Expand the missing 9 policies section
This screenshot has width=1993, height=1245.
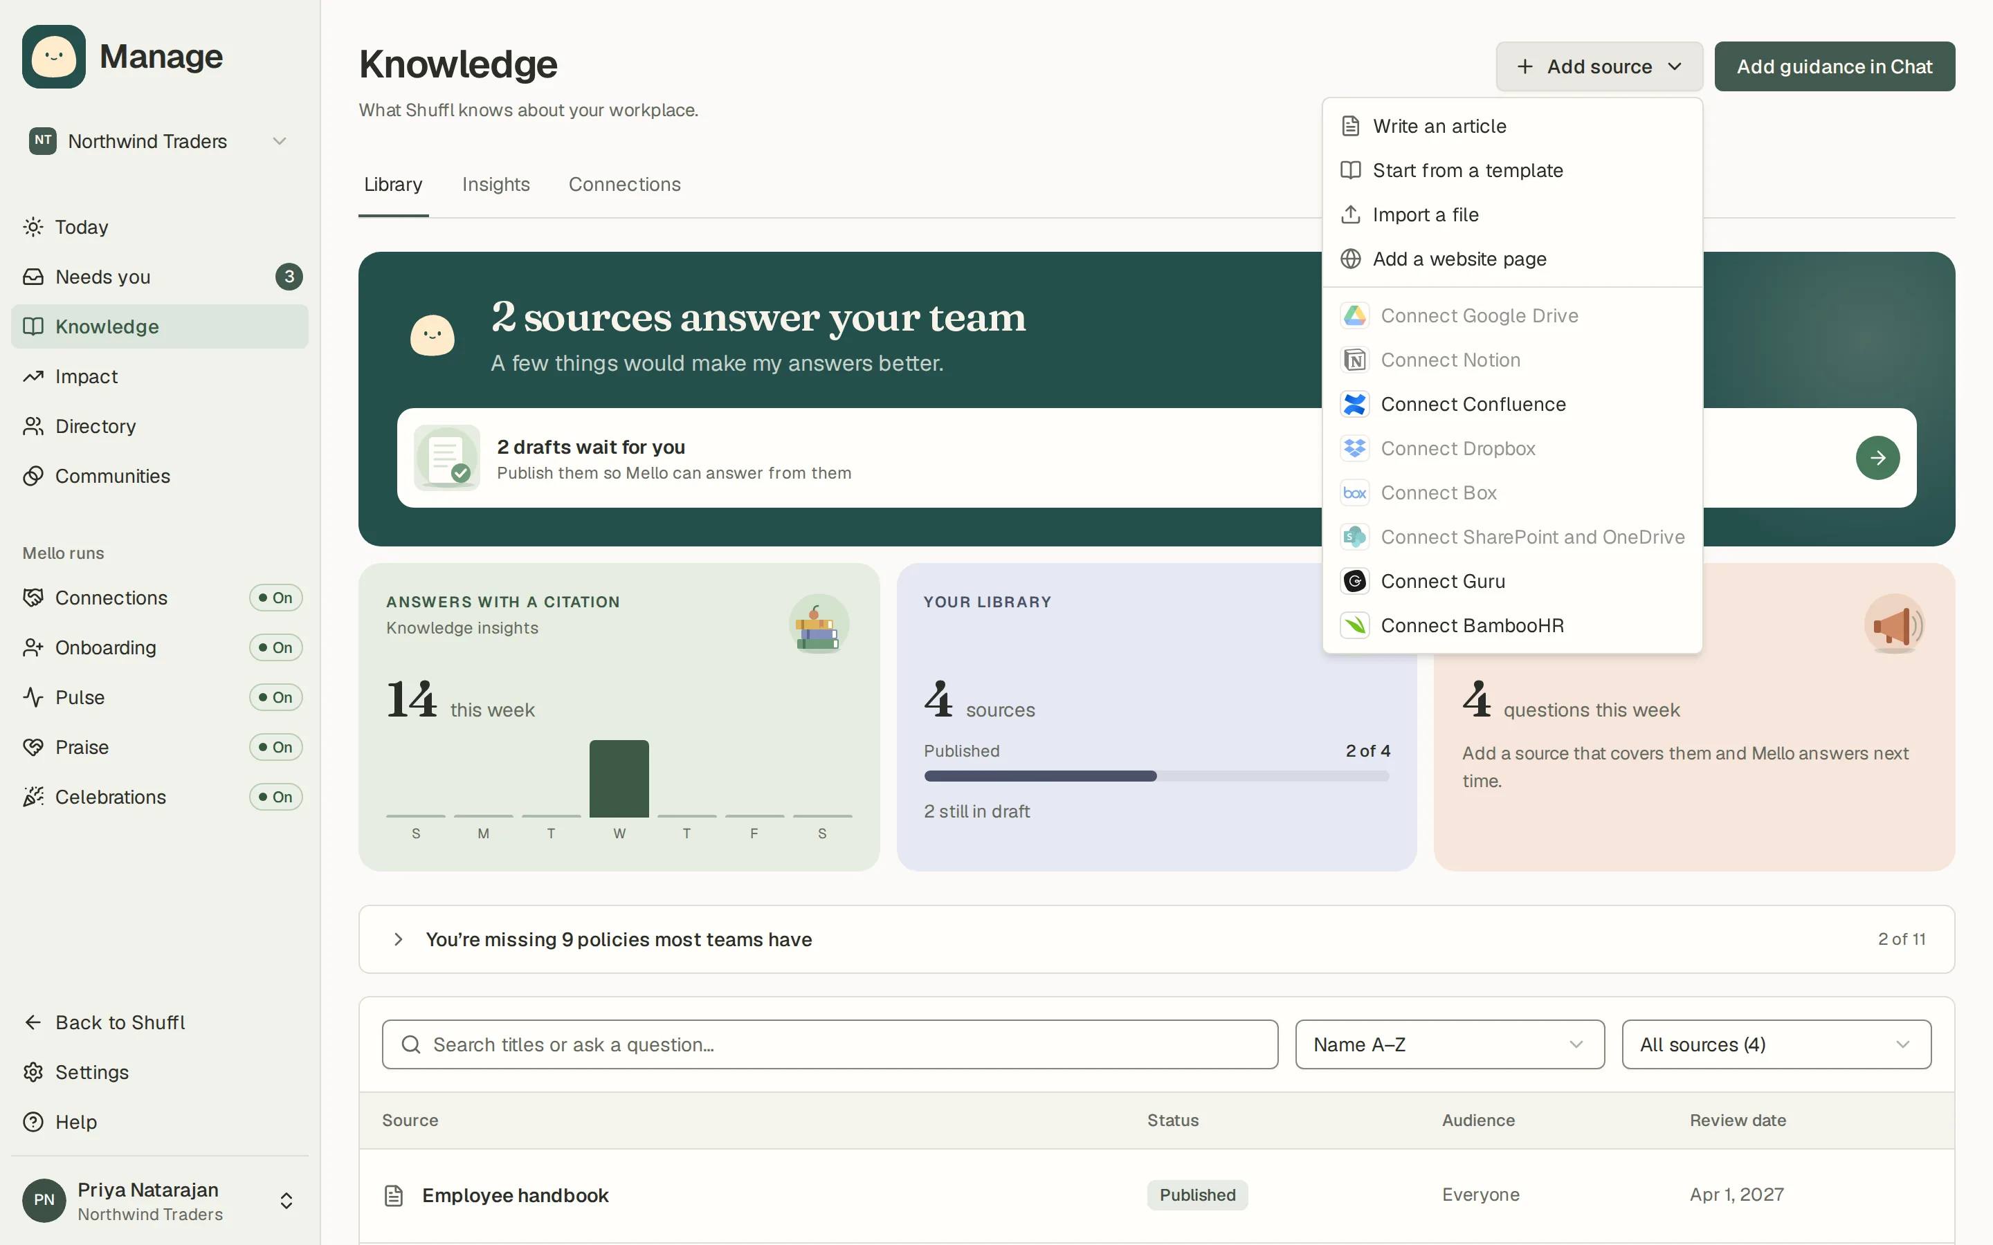pyautogui.click(x=1156, y=939)
